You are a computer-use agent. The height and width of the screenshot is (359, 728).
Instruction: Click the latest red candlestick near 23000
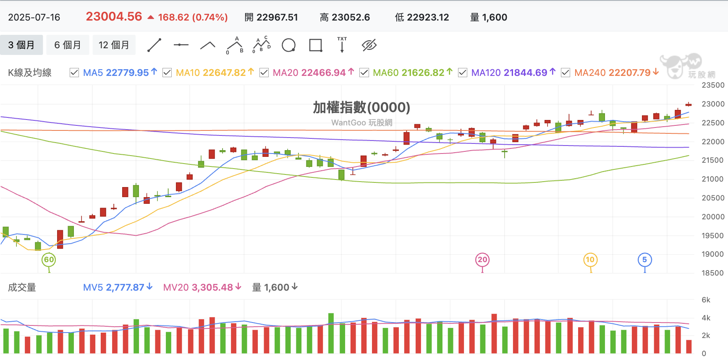point(689,104)
